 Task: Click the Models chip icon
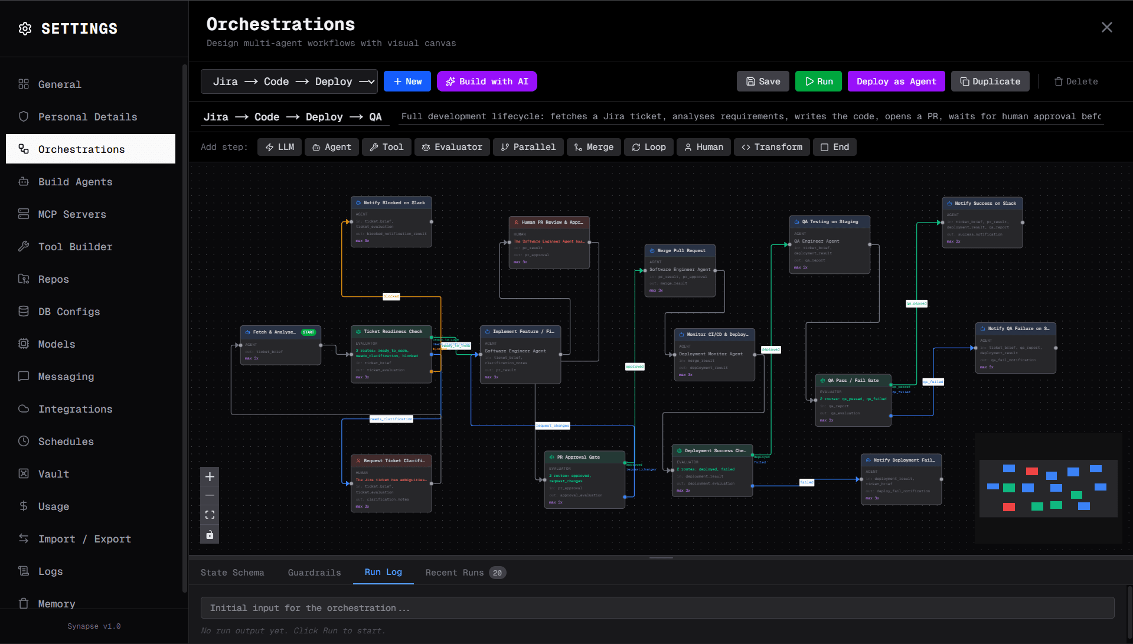(24, 344)
